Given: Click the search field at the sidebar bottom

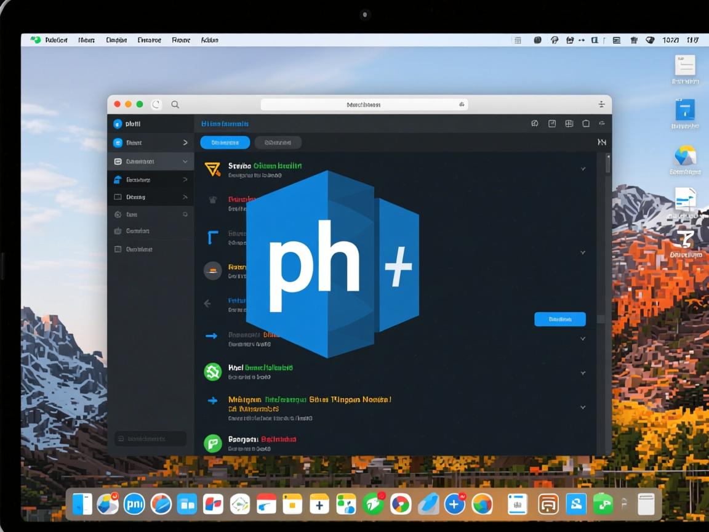Looking at the screenshot, I should pyautogui.click(x=150, y=438).
